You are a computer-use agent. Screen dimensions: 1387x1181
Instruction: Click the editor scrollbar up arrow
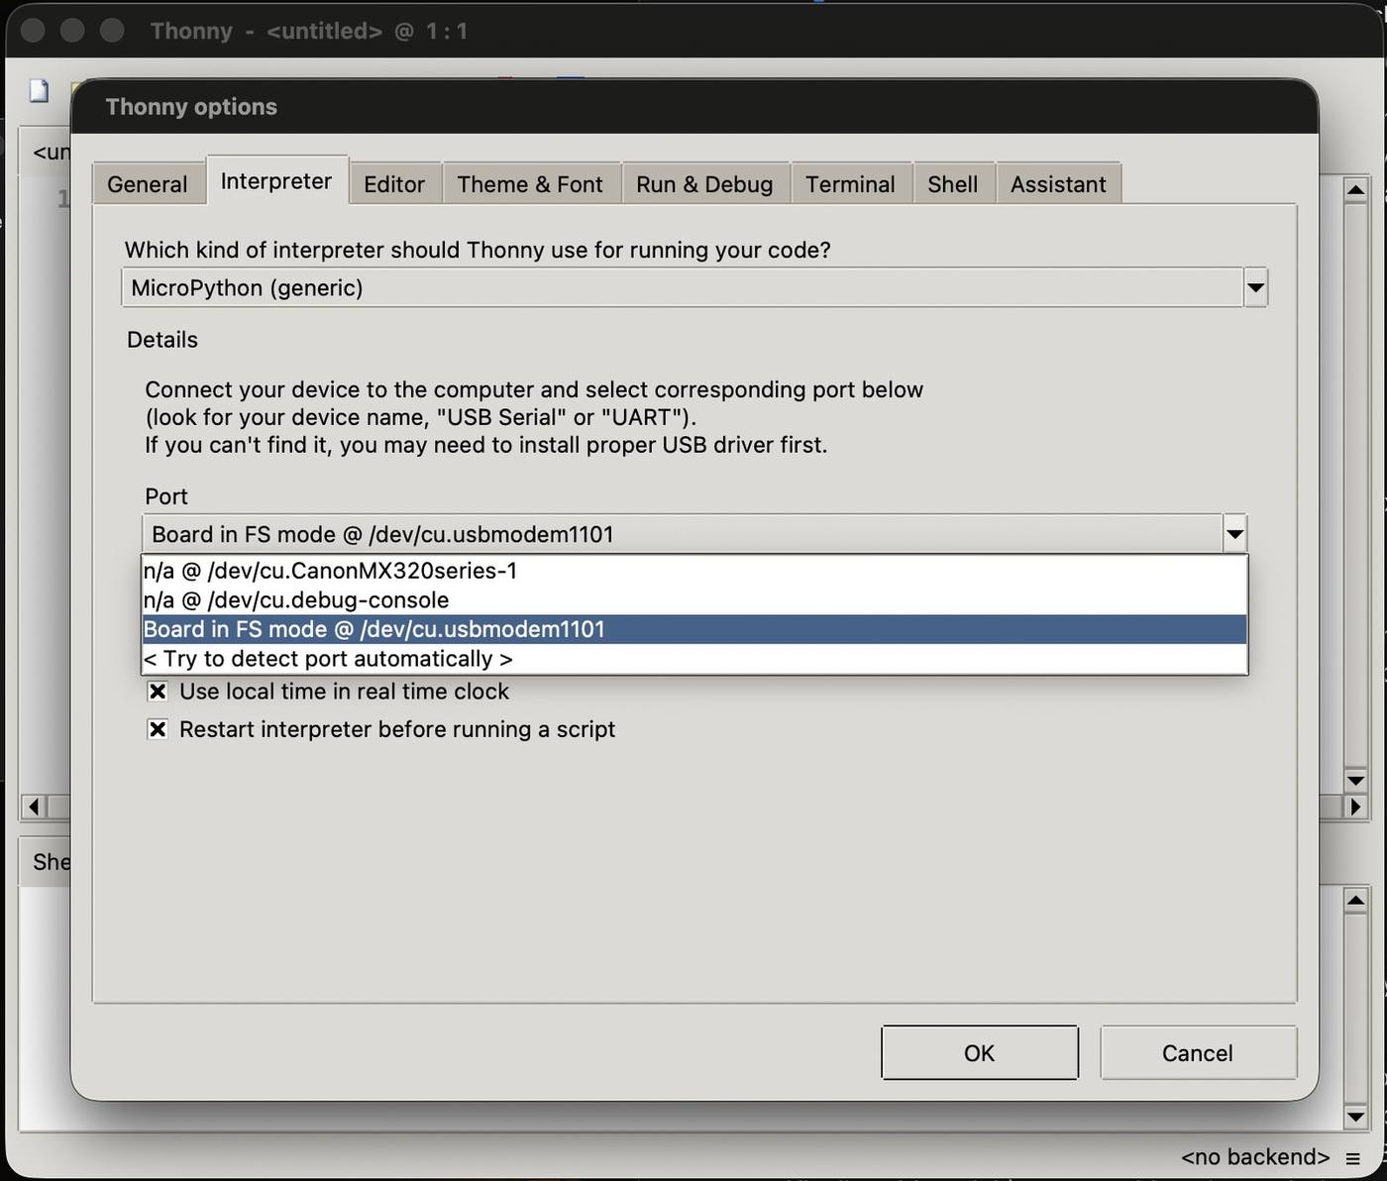pos(1356,188)
